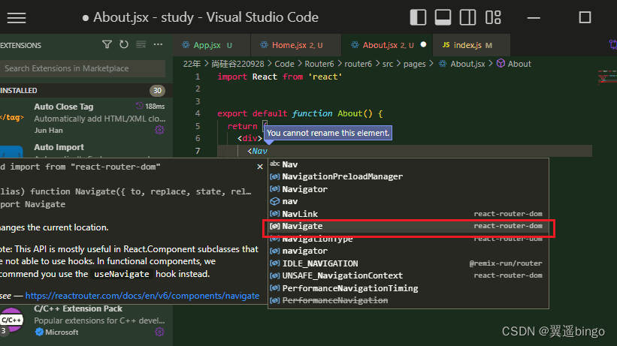
Task: Click line number 4 in gutter
Action: coord(198,113)
